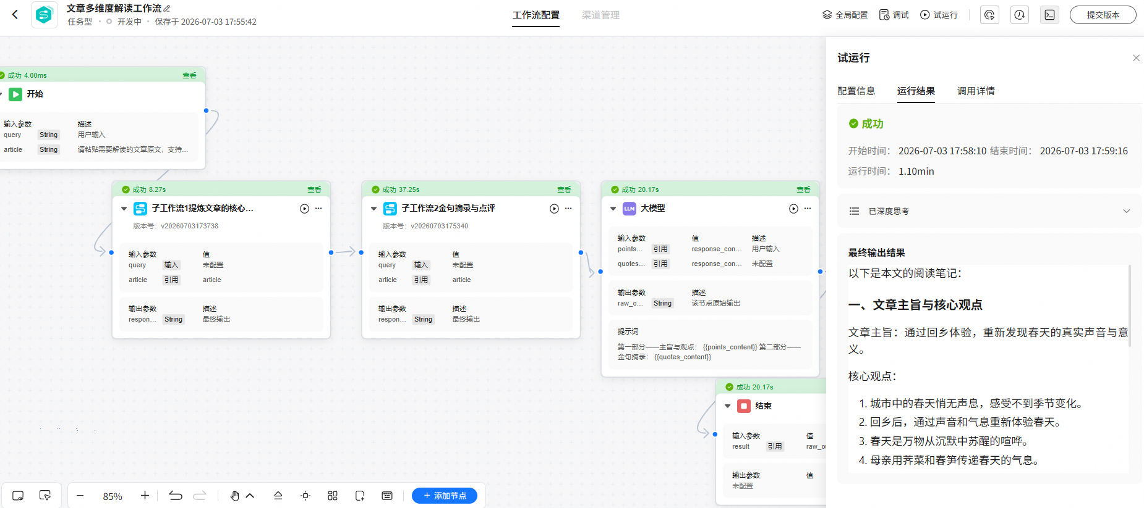
Task: Run the 子工作流1 node alone
Action: (x=304, y=209)
